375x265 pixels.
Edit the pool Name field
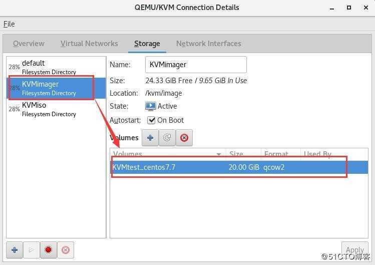tap(196, 65)
